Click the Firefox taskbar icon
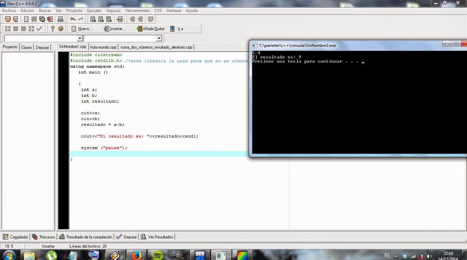Viewport: 467px width, 260px height. [x=136, y=255]
